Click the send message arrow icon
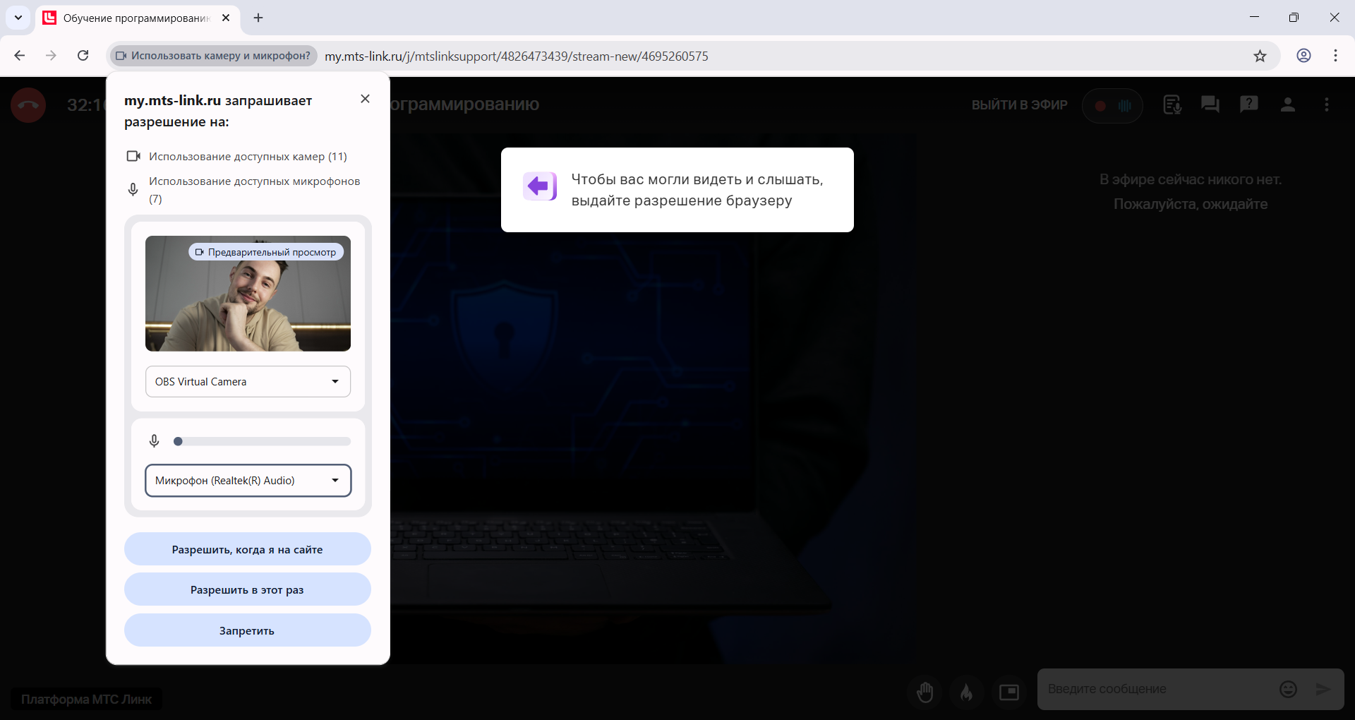The image size is (1355, 720). click(1323, 689)
